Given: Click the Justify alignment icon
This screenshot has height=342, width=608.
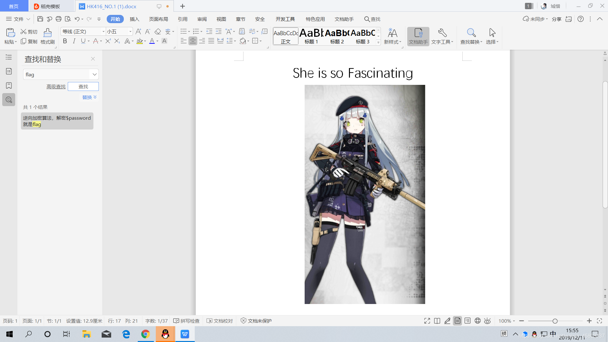Looking at the screenshot, I should tap(211, 41).
